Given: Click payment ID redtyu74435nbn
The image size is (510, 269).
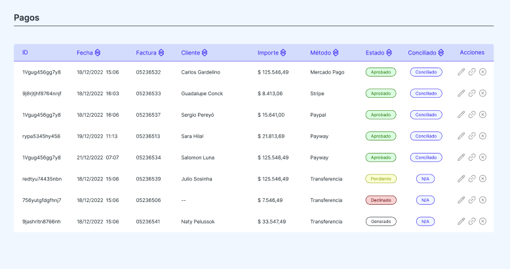Looking at the screenshot, I should click(x=42, y=178).
